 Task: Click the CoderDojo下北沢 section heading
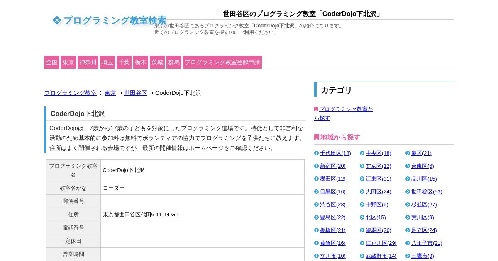click(78, 114)
